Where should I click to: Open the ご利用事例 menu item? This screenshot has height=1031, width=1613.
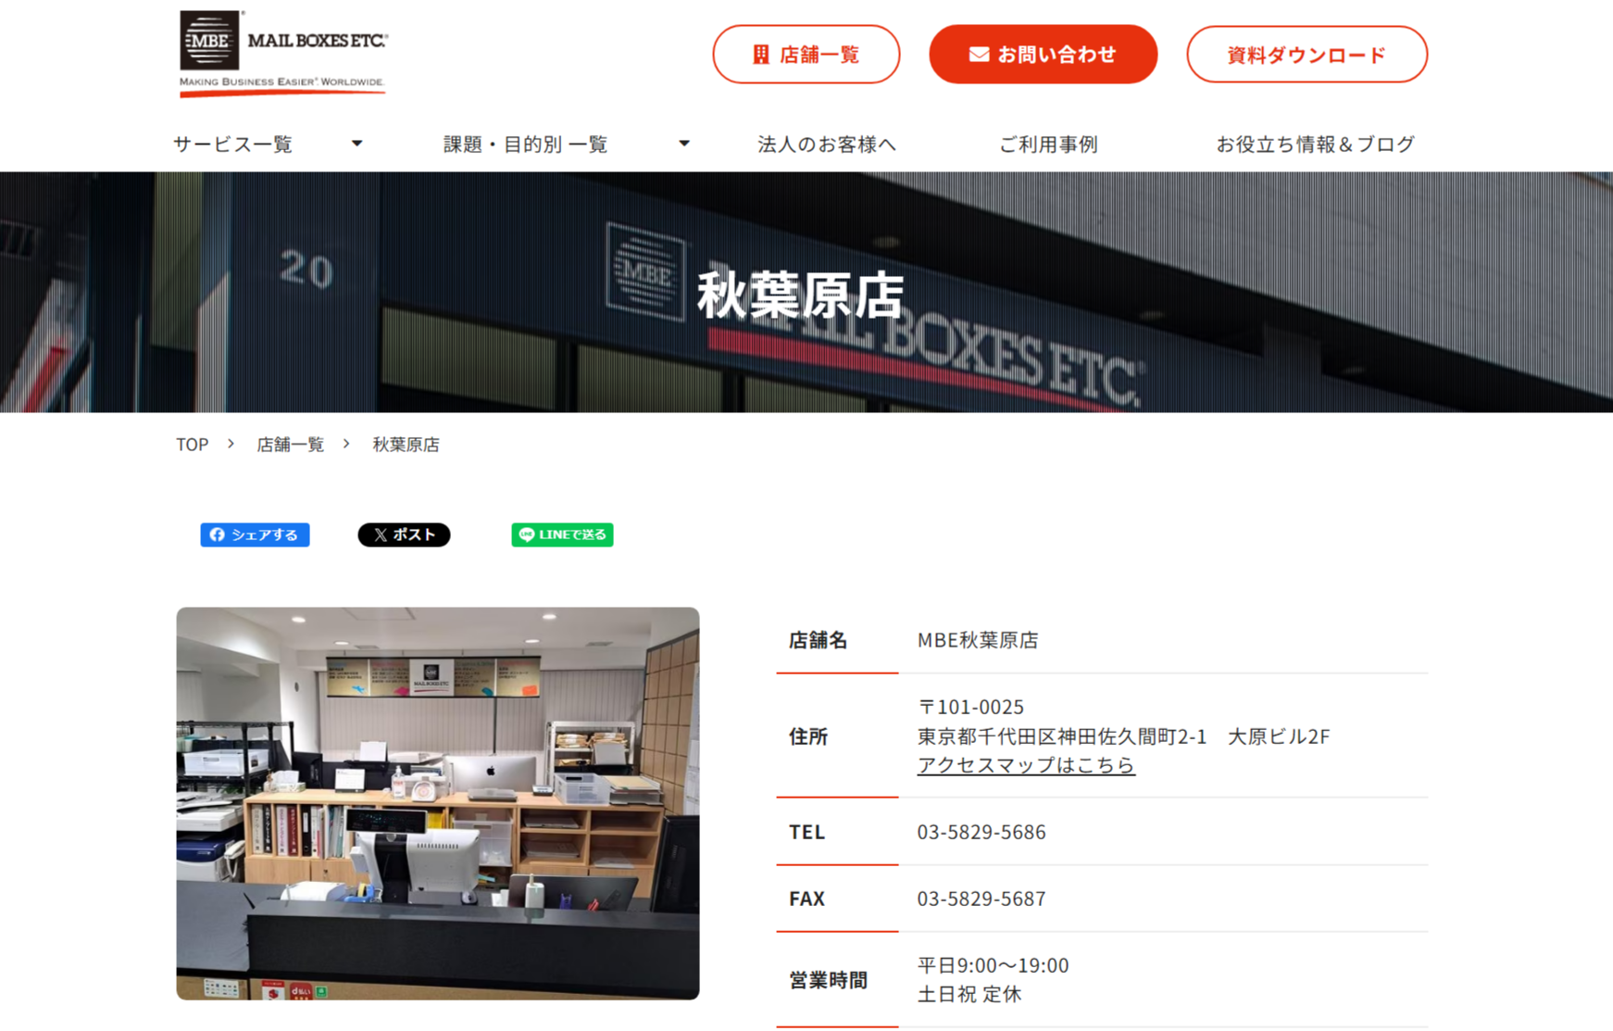[x=1048, y=144]
